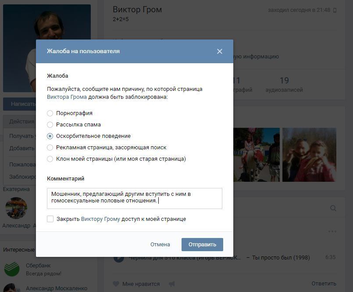Tick the Закрыть доступ к моей странице checkbox

pos(50,219)
